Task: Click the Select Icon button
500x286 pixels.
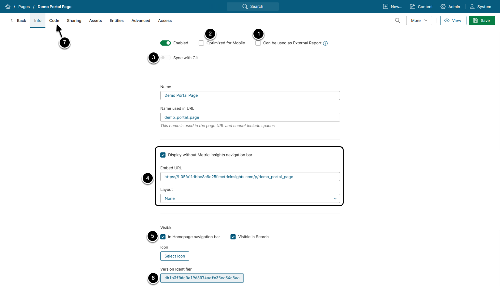Action: 175,256
